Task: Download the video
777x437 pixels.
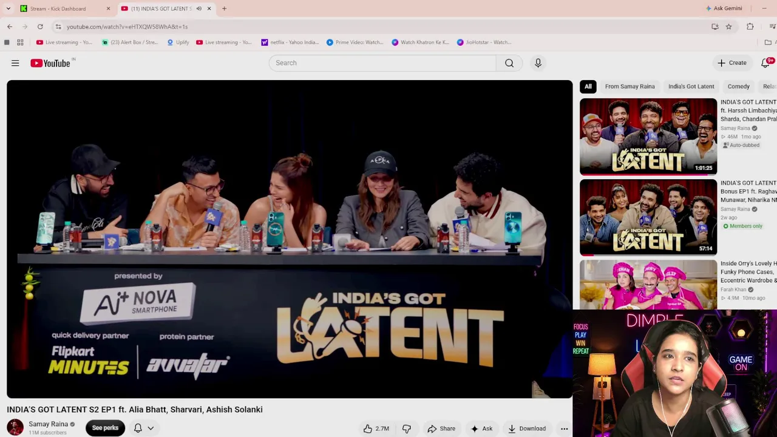Action: pyautogui.click(x=527, y=429)
